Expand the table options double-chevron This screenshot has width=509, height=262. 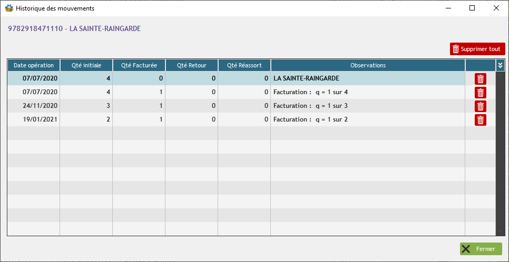(500, 65)
